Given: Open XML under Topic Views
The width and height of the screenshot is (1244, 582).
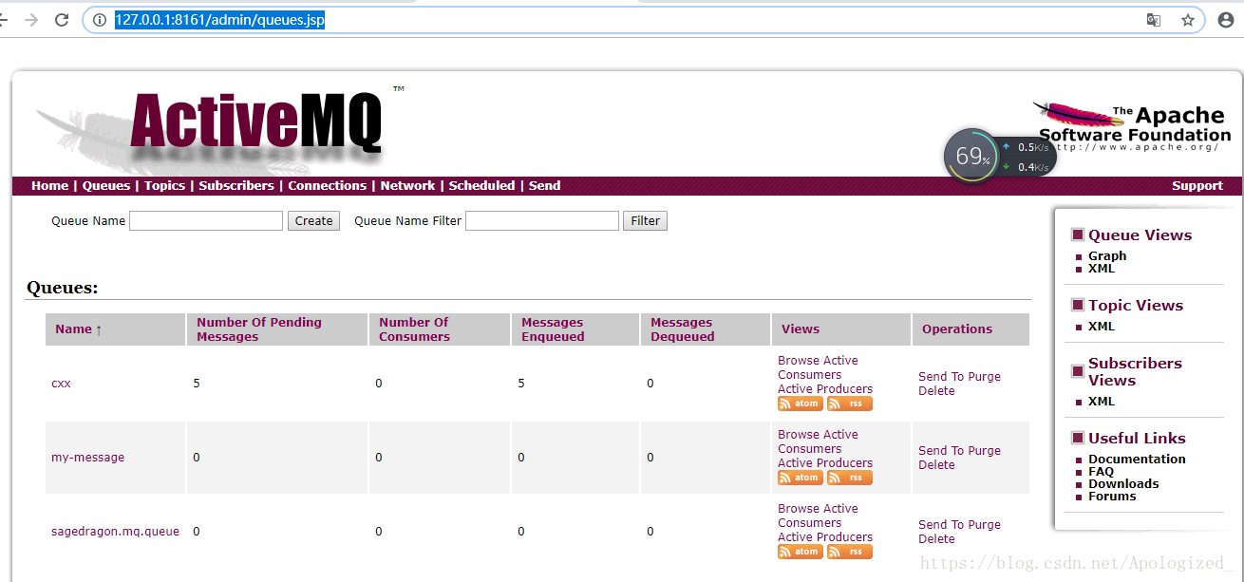Looking at the screenshot, I should click(x=1102, y=327).
